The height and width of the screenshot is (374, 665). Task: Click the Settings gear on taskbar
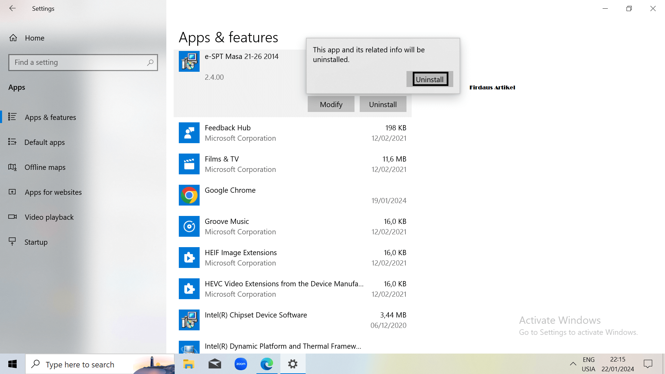coord(293,364)
